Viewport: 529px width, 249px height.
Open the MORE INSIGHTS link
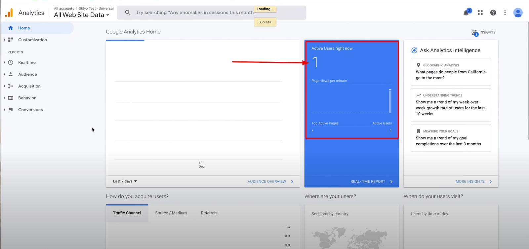point(470,181)
